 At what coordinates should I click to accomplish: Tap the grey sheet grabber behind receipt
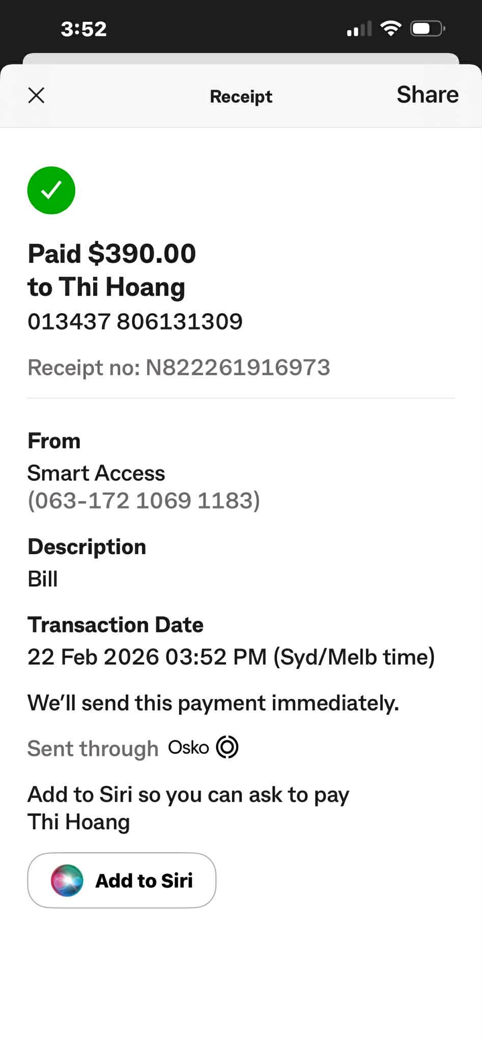click(x=241, y=58)
